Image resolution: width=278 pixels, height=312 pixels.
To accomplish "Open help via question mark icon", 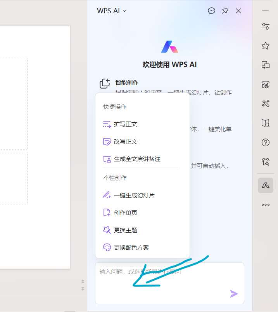I will (265, 142).
